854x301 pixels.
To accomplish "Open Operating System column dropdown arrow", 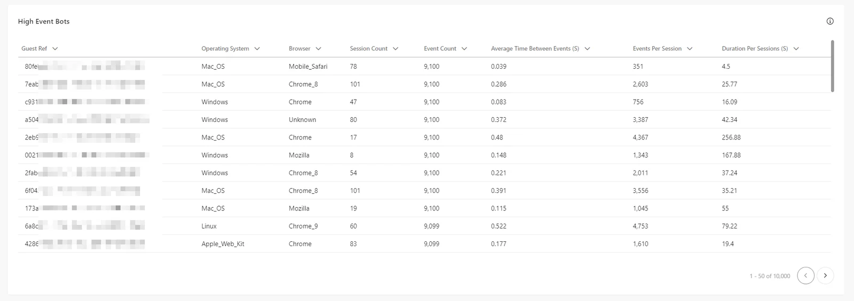I will coord(257,48).
